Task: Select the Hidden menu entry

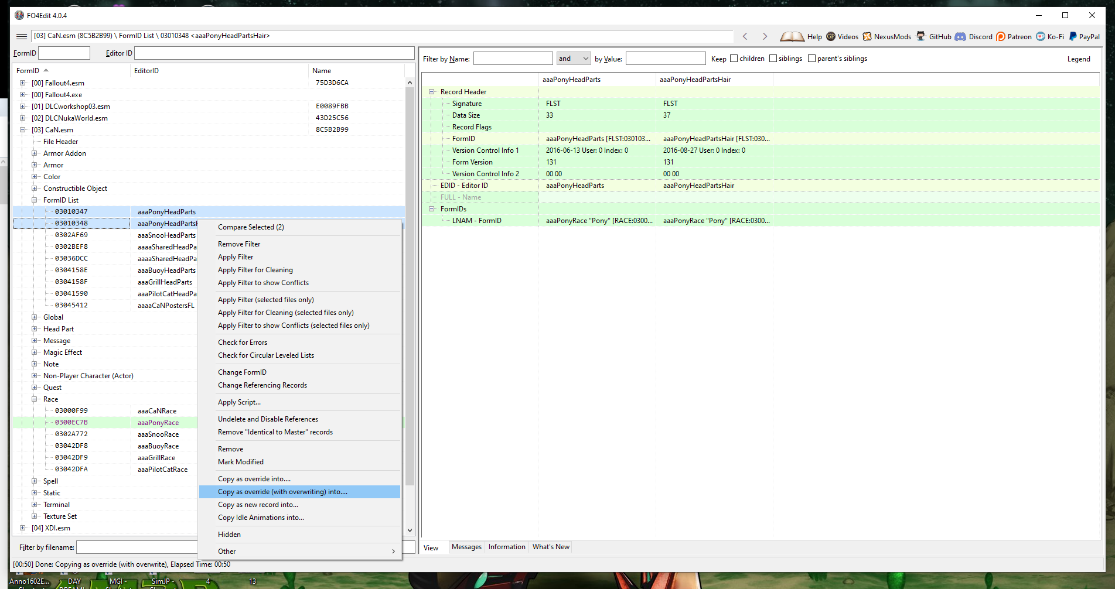Action: [x=300, y=535]
